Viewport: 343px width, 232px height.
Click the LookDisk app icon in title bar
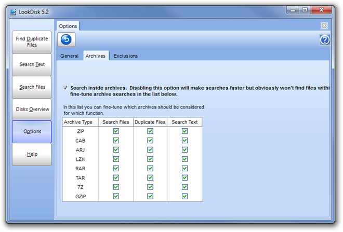click(x=13, y=12)
